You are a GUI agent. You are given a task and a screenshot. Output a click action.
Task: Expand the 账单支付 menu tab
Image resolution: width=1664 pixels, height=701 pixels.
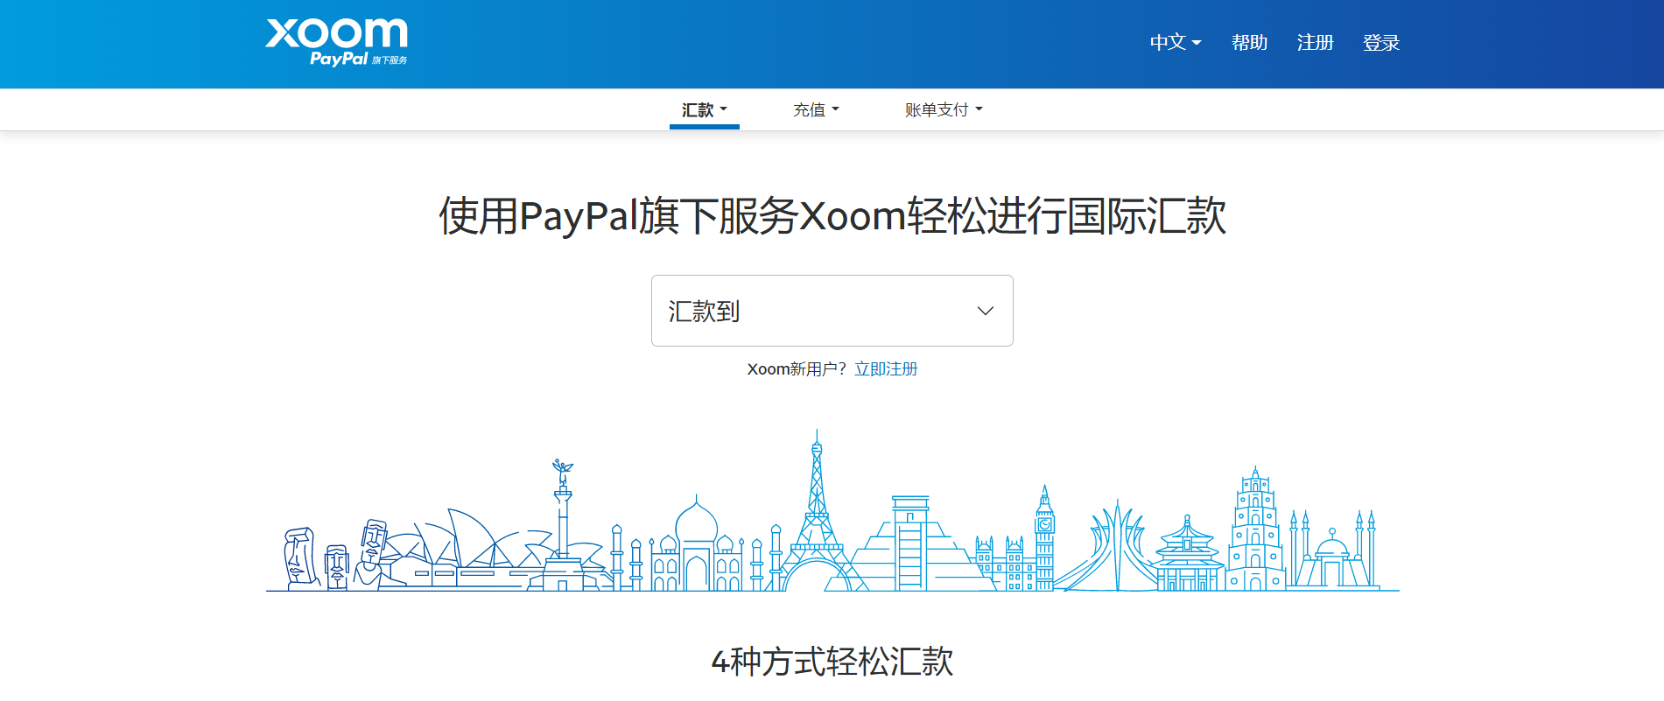pyautogui.click(x=944, y=110)
